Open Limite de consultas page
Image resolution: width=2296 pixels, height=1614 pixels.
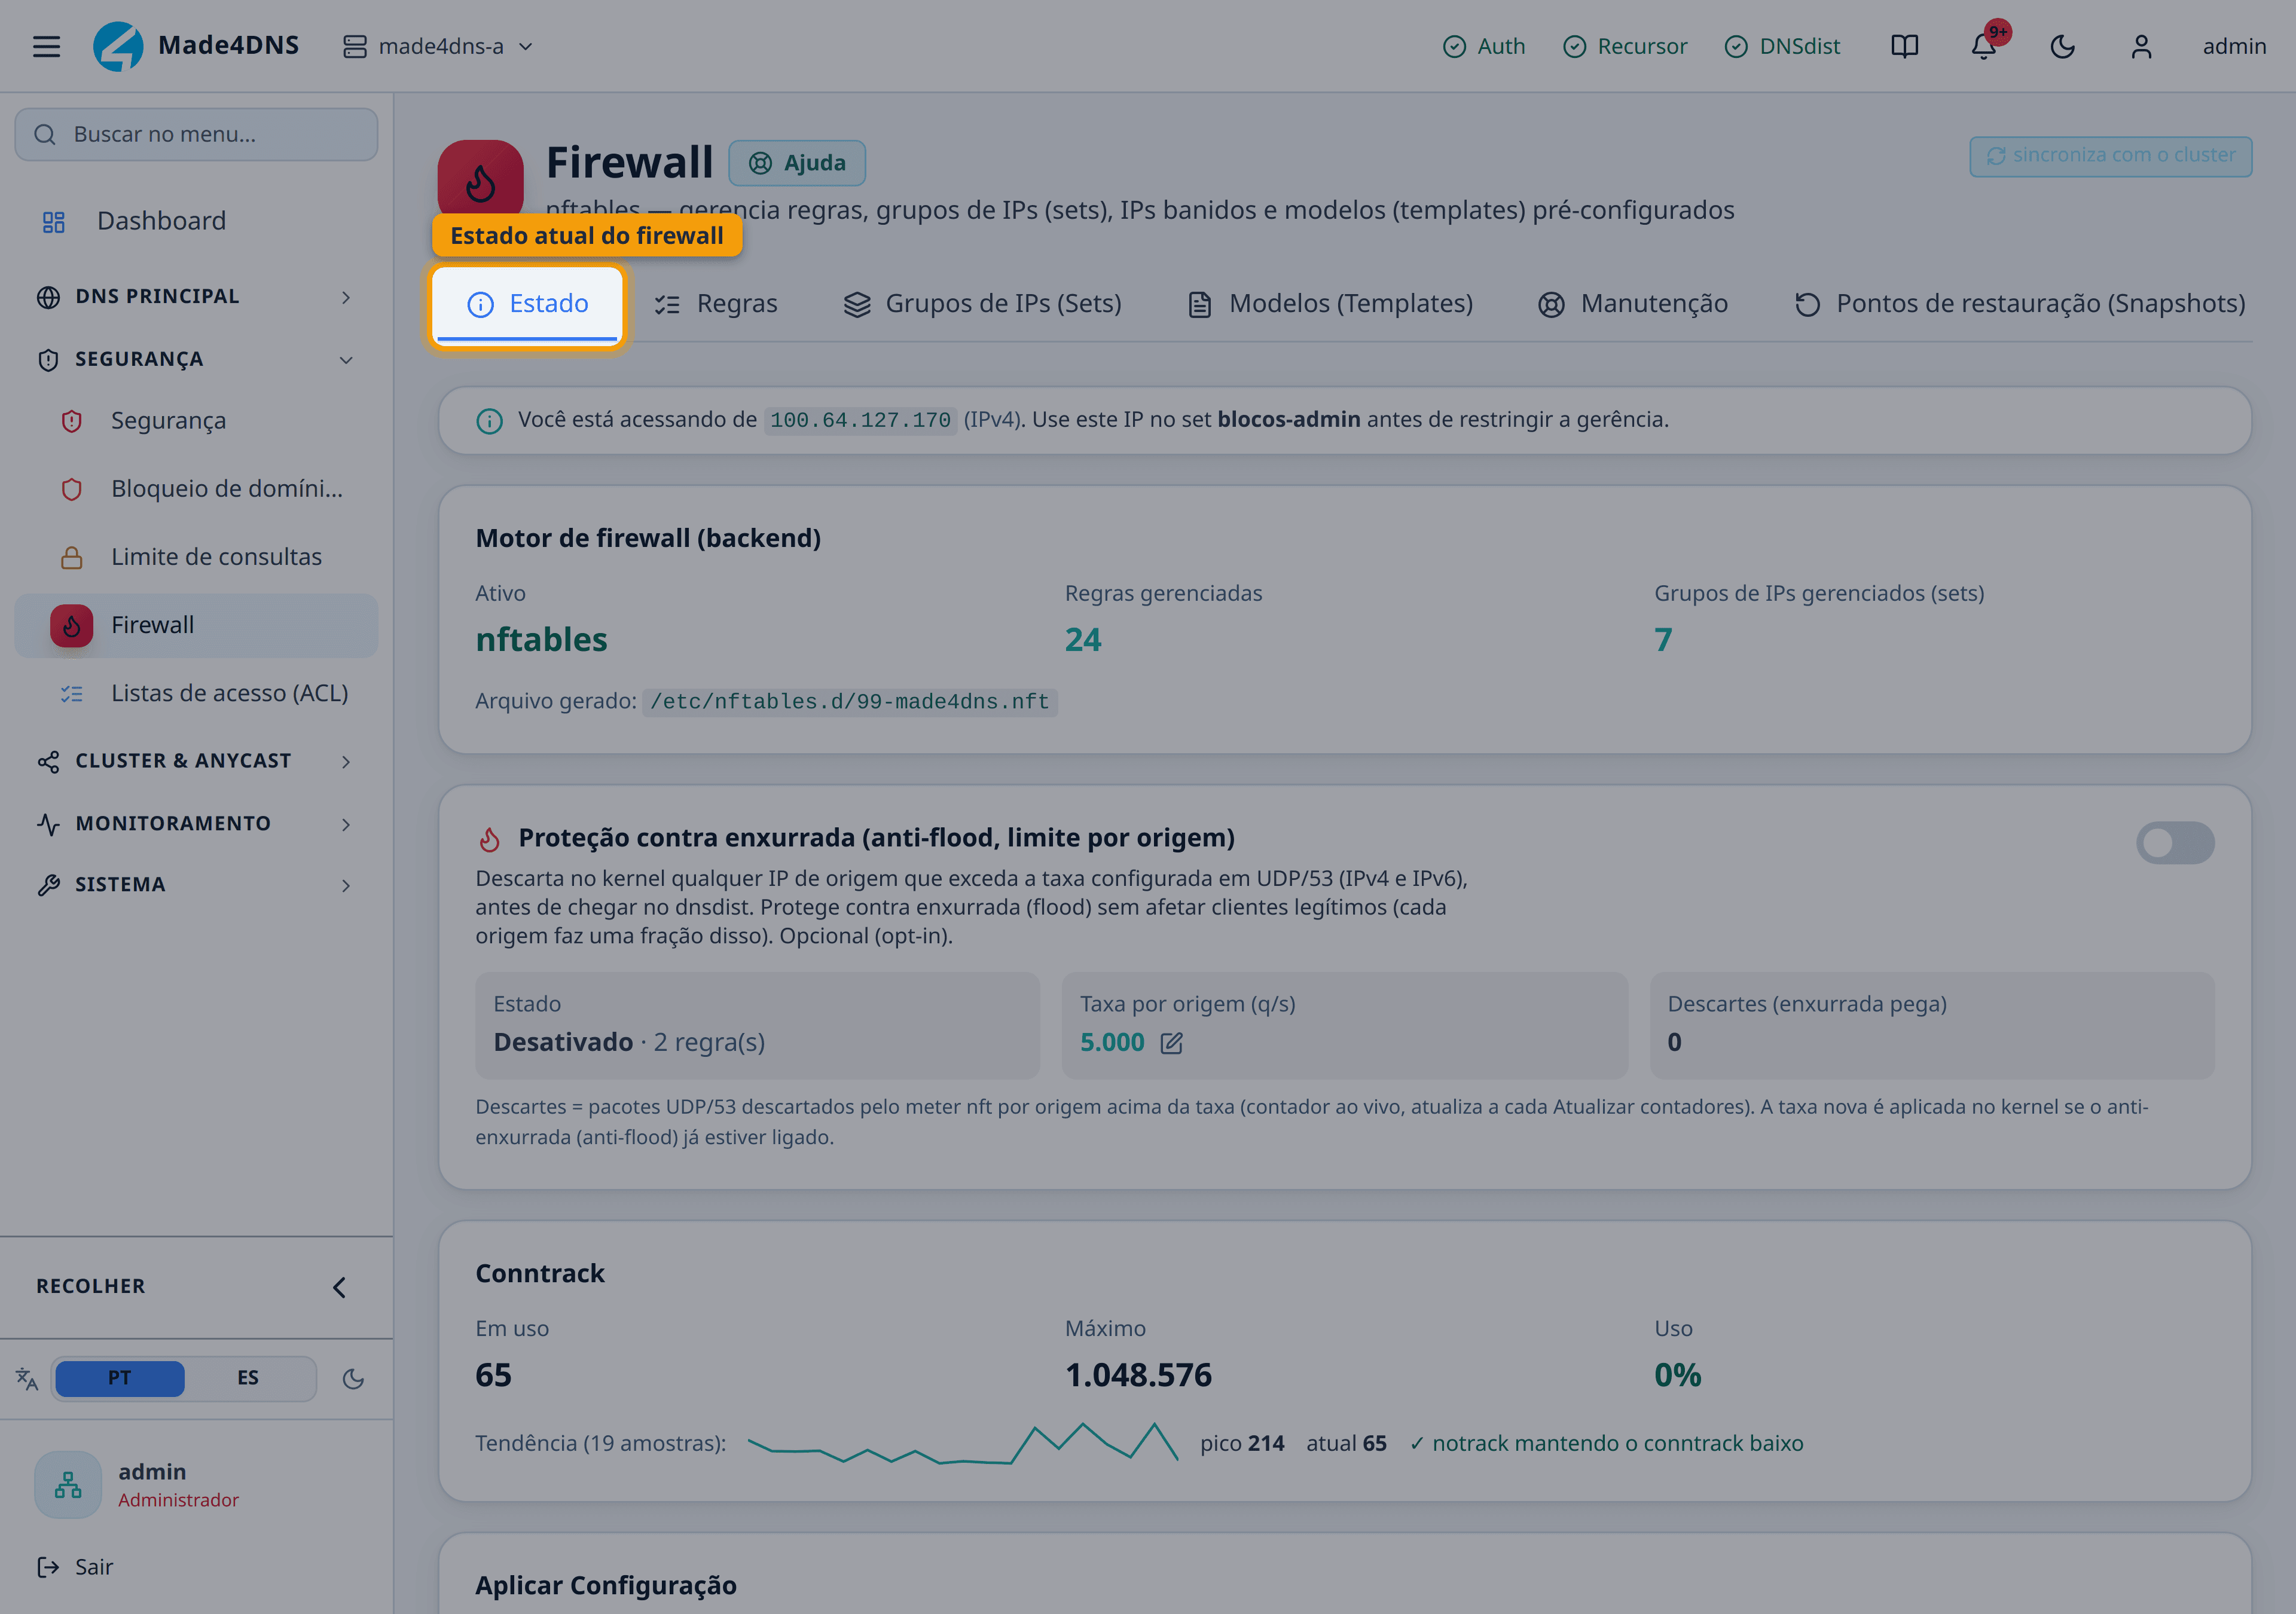coord(196,557)
